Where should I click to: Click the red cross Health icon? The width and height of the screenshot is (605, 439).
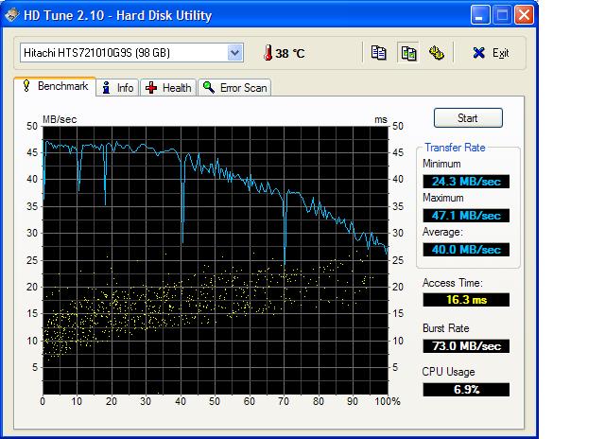click(x=151, y=88)
